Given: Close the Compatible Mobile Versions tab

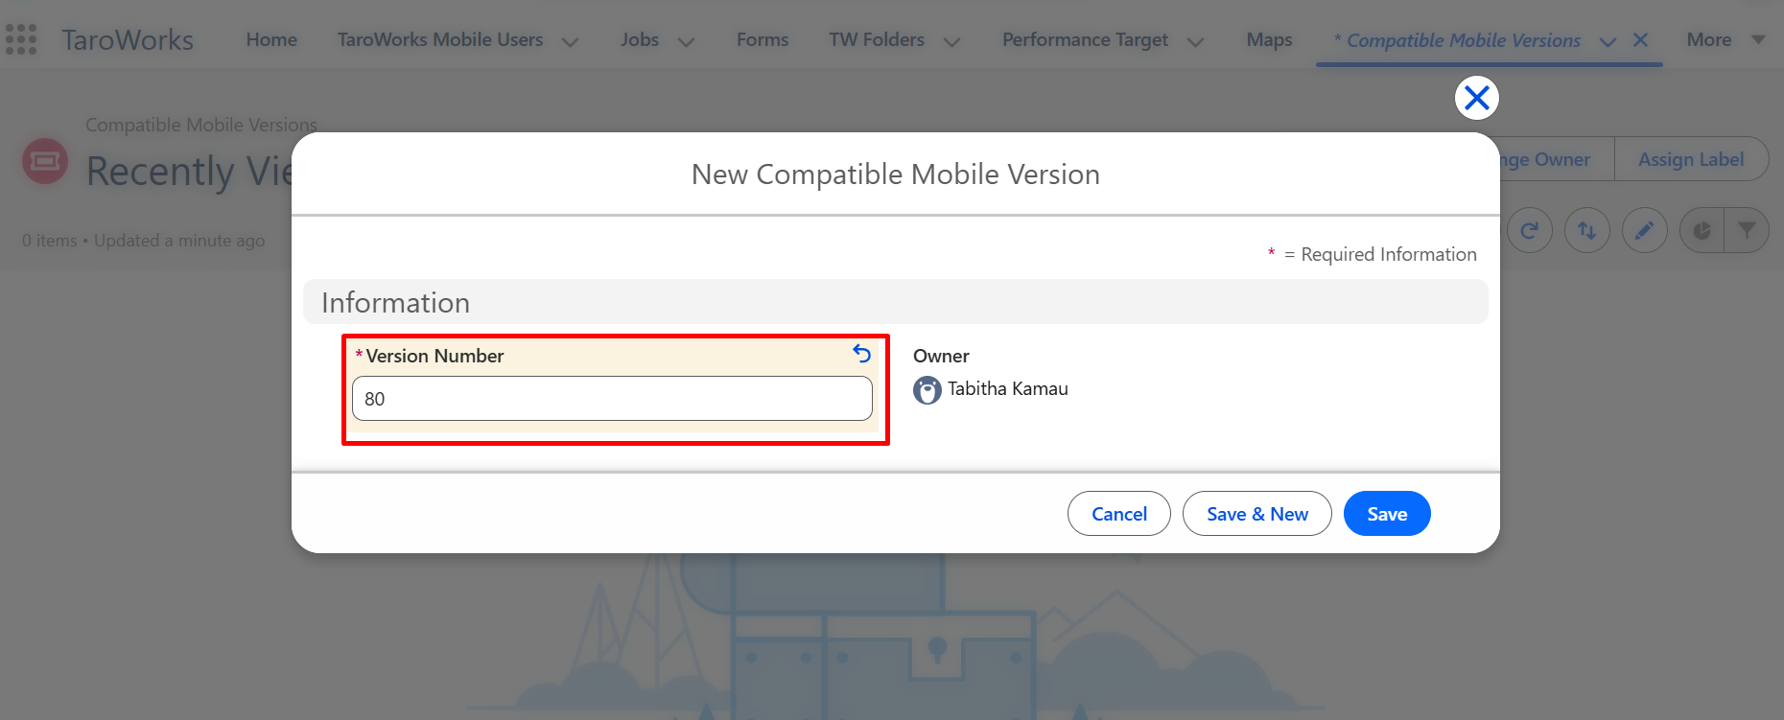Looking at the screenshot, I should click(x=1640, y=40).
